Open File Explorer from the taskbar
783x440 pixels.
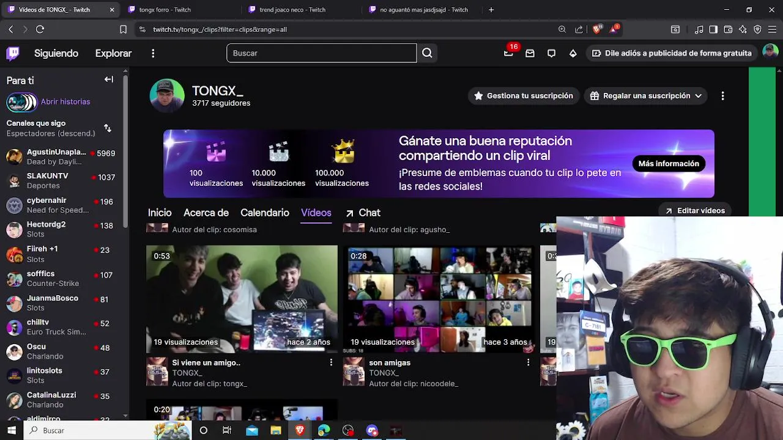[x=276, y=430]
